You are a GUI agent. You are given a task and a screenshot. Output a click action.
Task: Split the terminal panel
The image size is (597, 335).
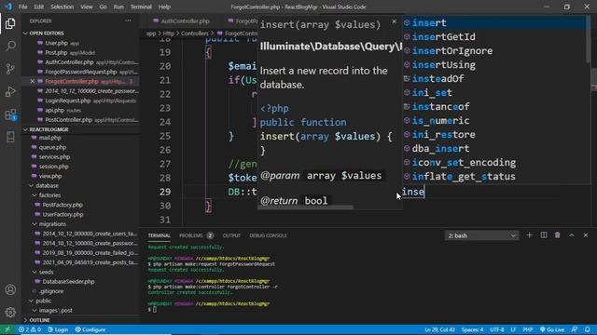pyautogui.click(x=544, y=235)
